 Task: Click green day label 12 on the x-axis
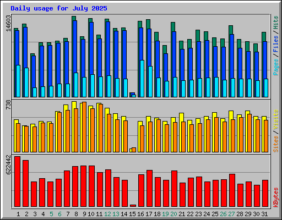click(107, 214)
